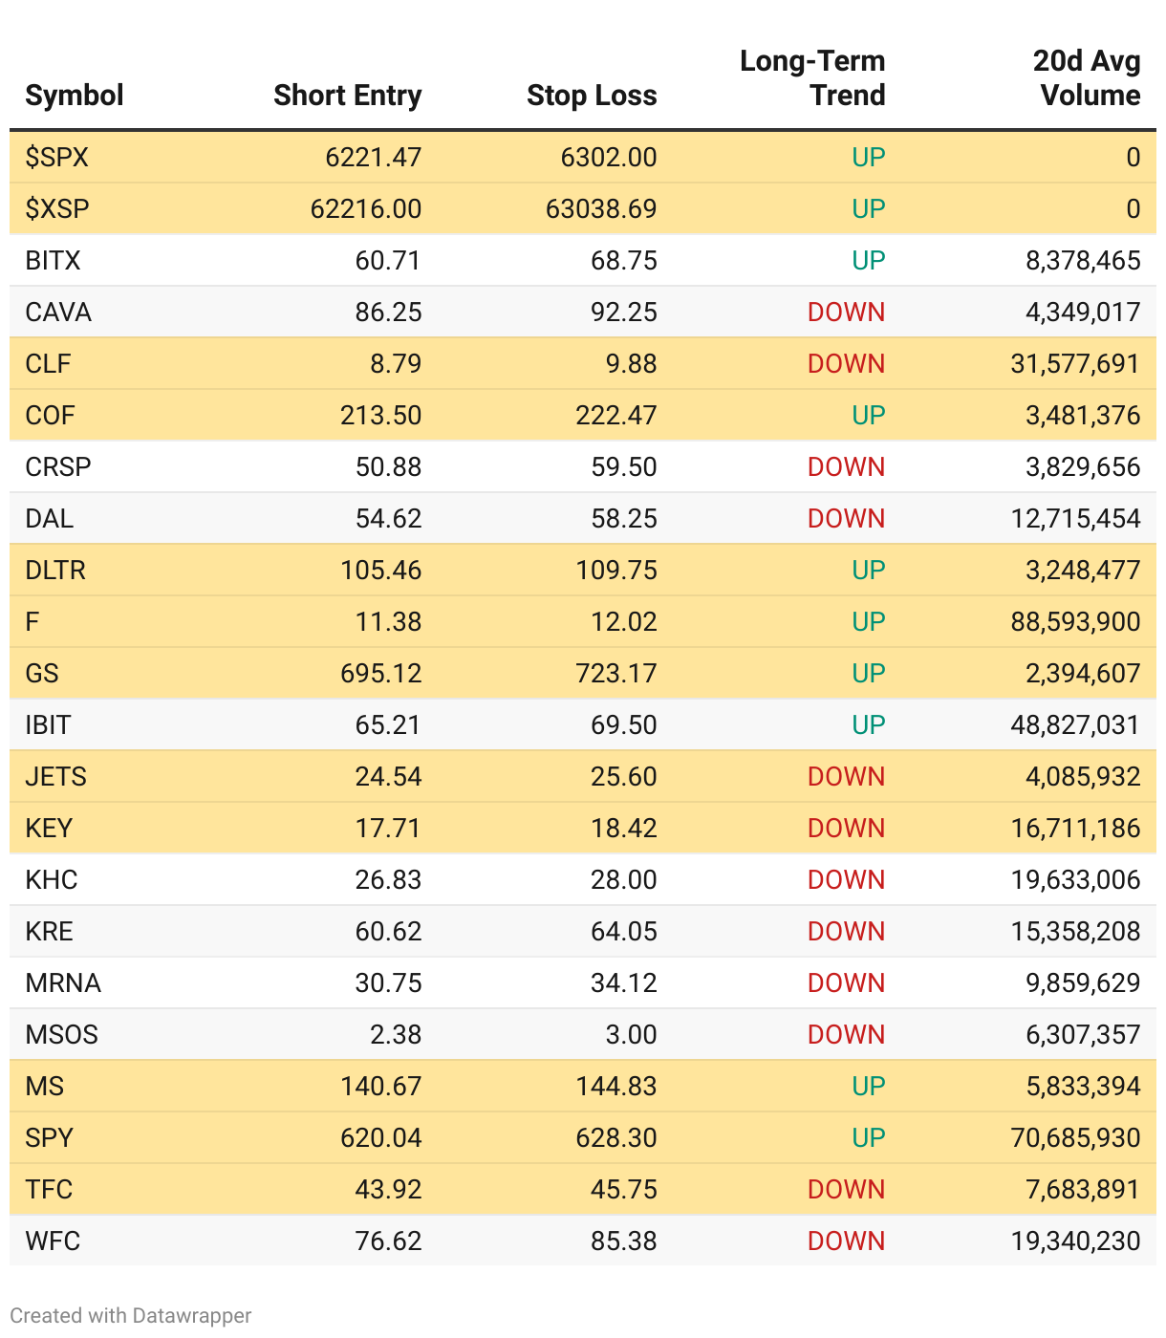Click the CAVA DOWN trend label

pos(846,312)
